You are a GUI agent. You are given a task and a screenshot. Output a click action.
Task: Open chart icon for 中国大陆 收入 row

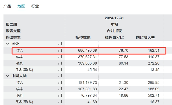(60, 82)
